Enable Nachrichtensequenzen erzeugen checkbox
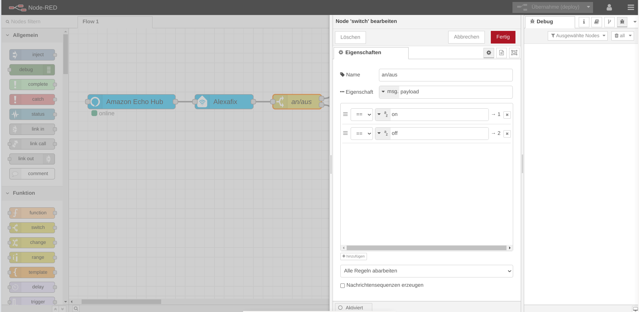Viewport: 639px width, 312px height. 342,285
